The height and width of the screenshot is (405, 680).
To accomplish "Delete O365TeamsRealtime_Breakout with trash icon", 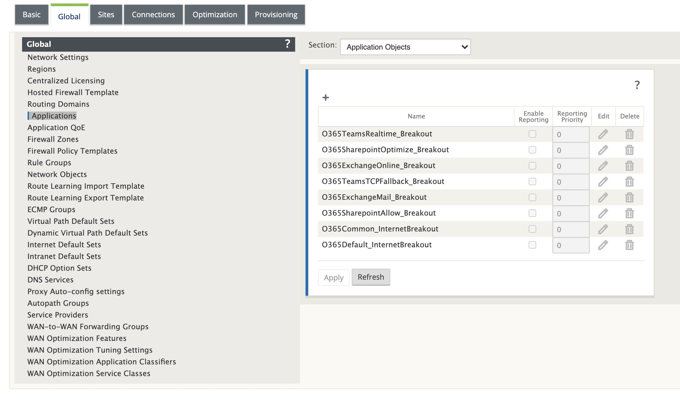I will 629,134.
